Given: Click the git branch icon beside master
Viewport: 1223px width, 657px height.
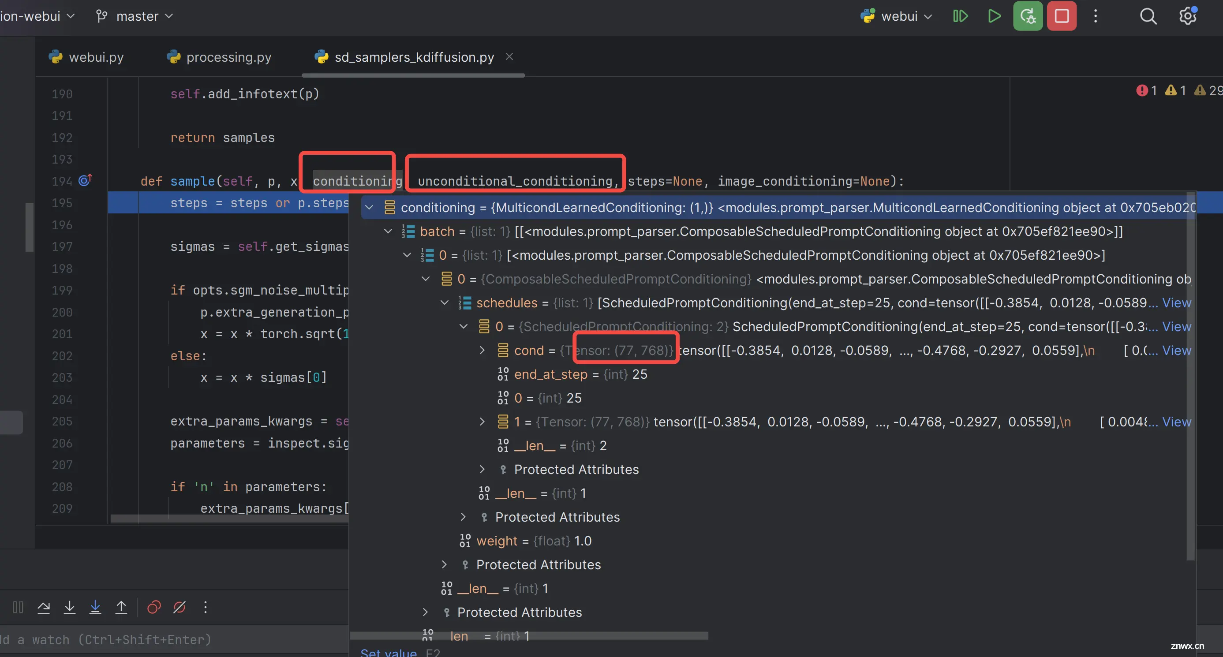Looking at the screenshot, I should click(101, 16).
